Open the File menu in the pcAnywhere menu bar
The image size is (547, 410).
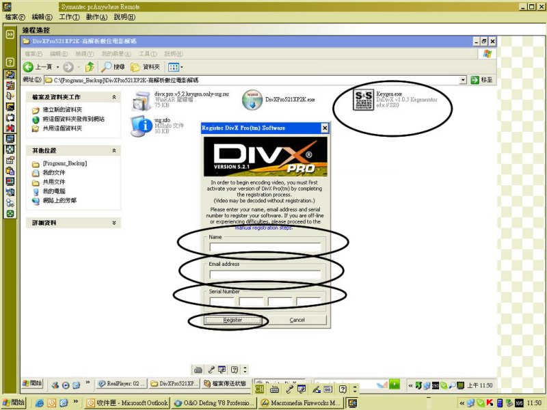pos(15,17)
